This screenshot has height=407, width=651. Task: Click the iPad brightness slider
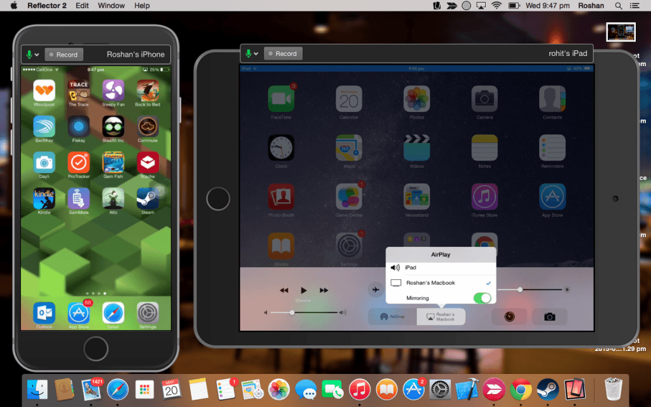[520, 289]
